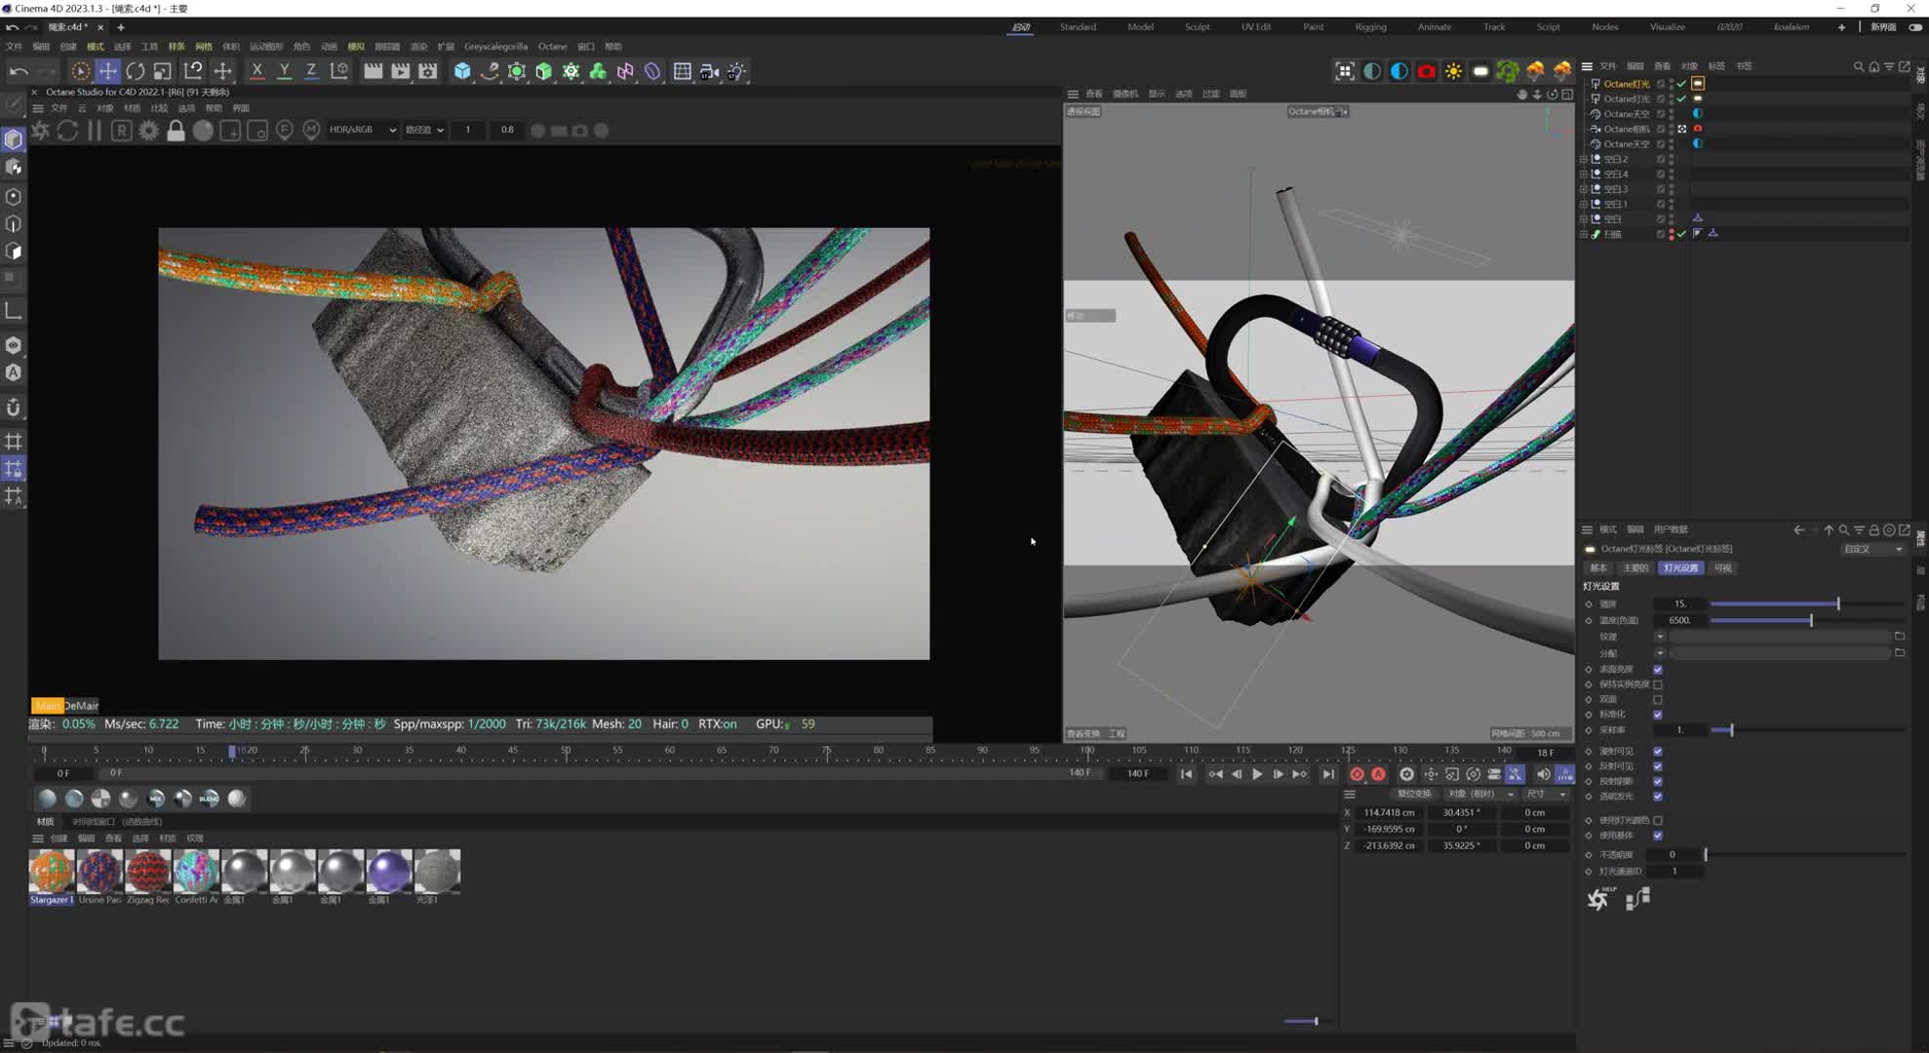Image resolution: width=1929 pixels, height=1053 pixels.
Task: Open the render settings clapperboard gear icon
Action: [x=427, y=71]
